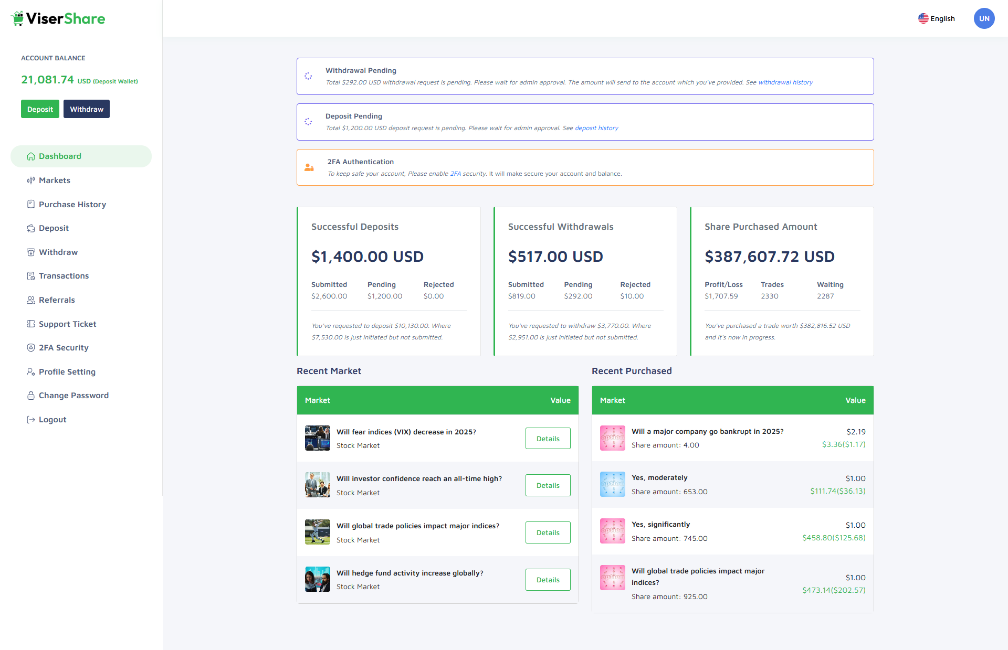The width and height of the screenshot is (1008, 650).
Task: Click the 2FA Security shield icon
Action: tap(31, 348)
